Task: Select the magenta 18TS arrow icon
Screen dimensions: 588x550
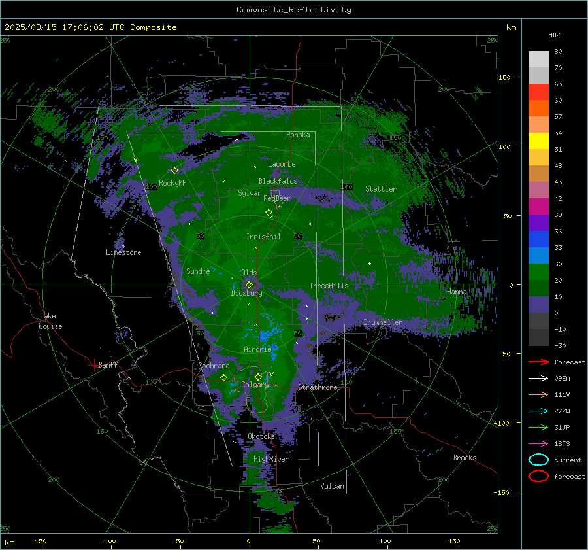Action: [538, 444]
